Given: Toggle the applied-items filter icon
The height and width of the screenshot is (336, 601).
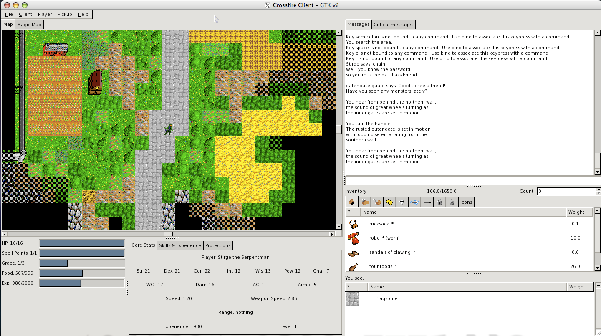Looking at the screenshot, I should [x=364, y=202].
